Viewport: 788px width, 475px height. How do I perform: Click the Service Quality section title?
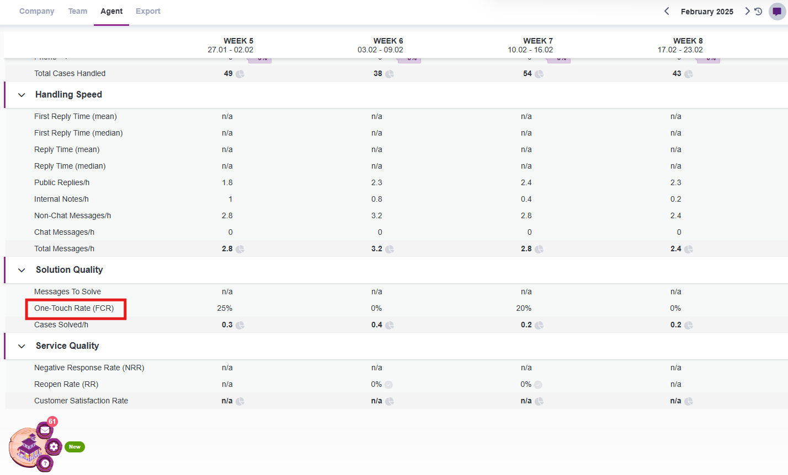point(67,346)
